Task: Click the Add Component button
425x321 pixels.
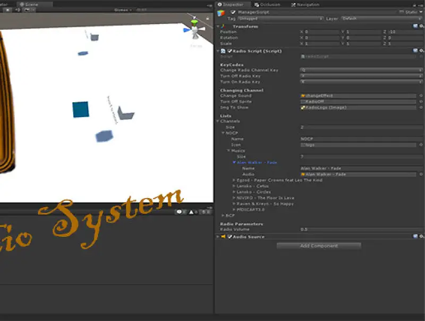Action: [319, 246]
